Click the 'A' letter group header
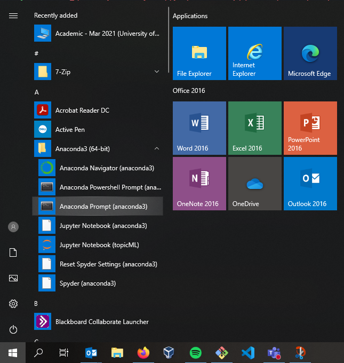 (x=37, y=92)
